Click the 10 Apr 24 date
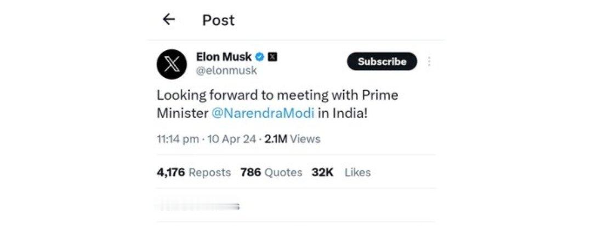The height and width of the screenshot is (226, 592). (x=232, y=139)
